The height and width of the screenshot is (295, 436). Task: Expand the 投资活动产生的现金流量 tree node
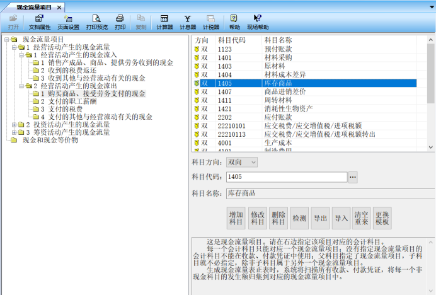[x=14, y=125]
